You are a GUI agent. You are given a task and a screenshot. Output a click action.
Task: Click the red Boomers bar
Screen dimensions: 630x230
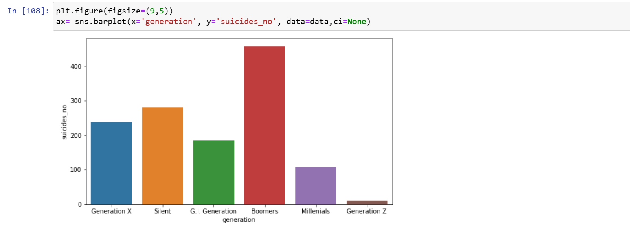265,125
